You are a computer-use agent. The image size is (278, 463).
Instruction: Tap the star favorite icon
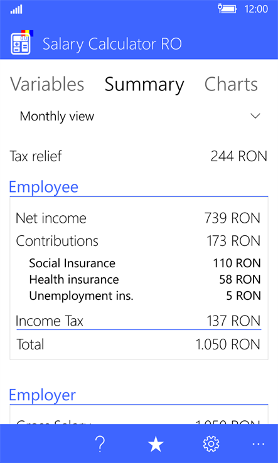[x=156, y=444]
